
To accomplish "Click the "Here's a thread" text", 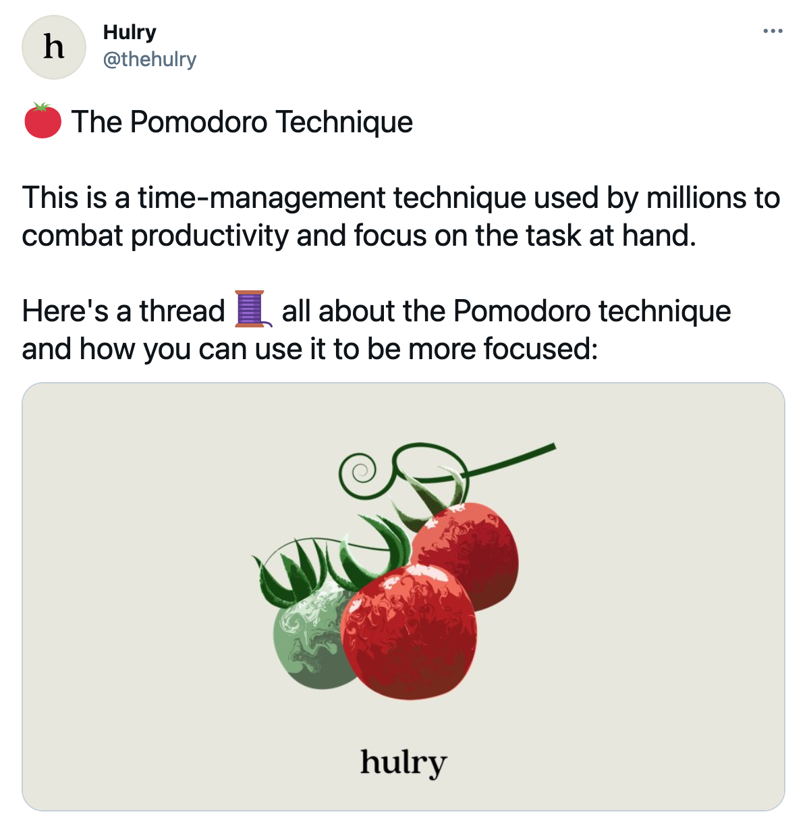I will click(123, 311).
